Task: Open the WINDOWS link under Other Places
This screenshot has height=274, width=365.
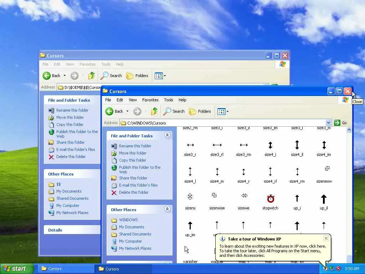Action: (128, 220)
